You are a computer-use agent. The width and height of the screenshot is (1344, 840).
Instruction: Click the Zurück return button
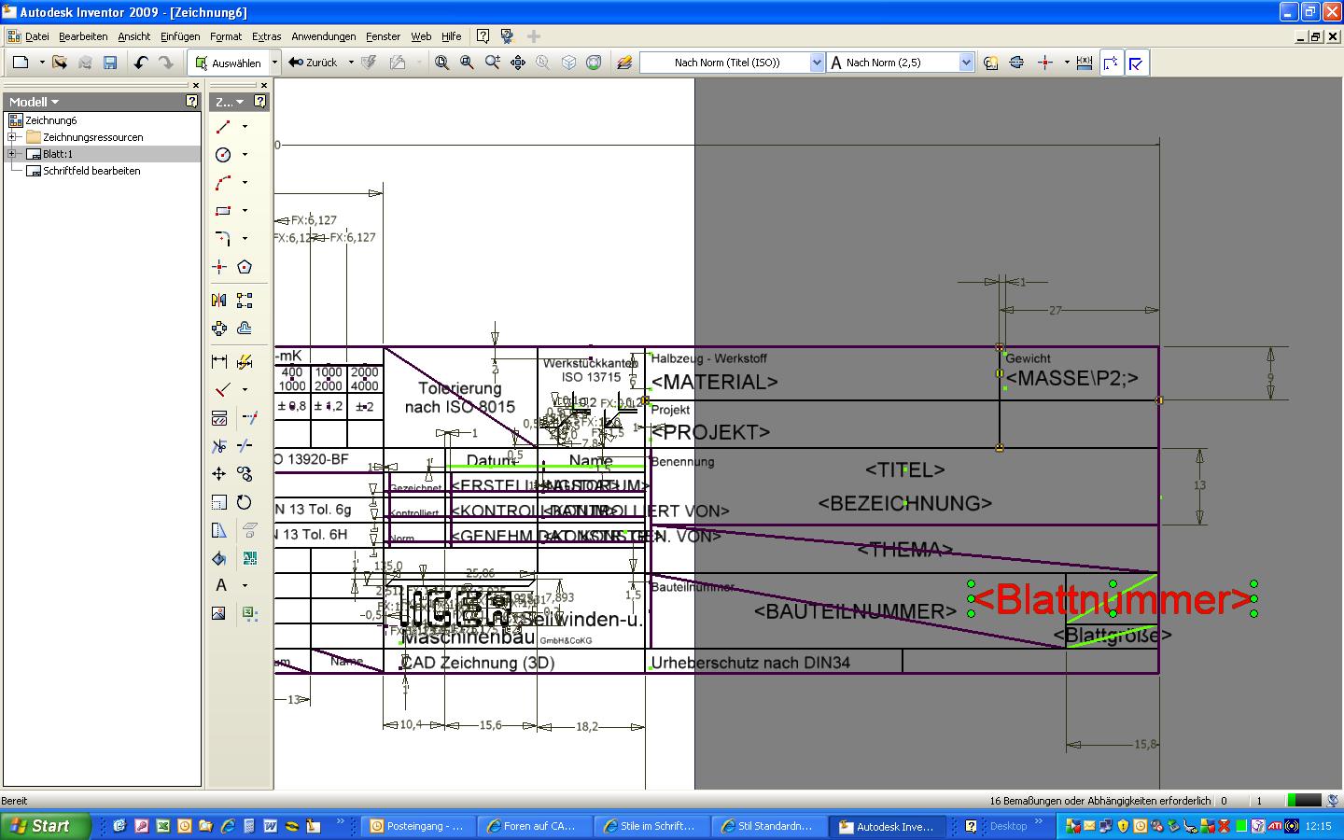[314, 63]
